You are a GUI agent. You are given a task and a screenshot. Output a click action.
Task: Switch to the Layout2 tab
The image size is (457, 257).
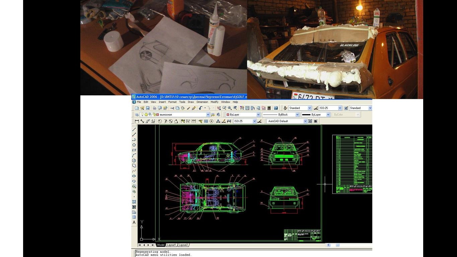(x=183, y=245)
